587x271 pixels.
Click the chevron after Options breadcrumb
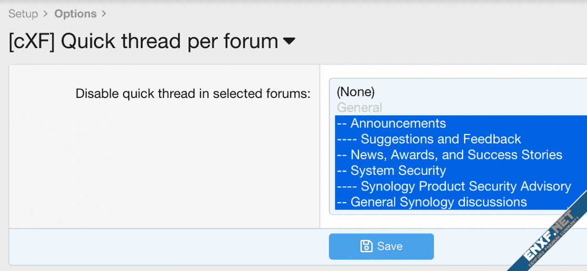click(x=104, y=14)
